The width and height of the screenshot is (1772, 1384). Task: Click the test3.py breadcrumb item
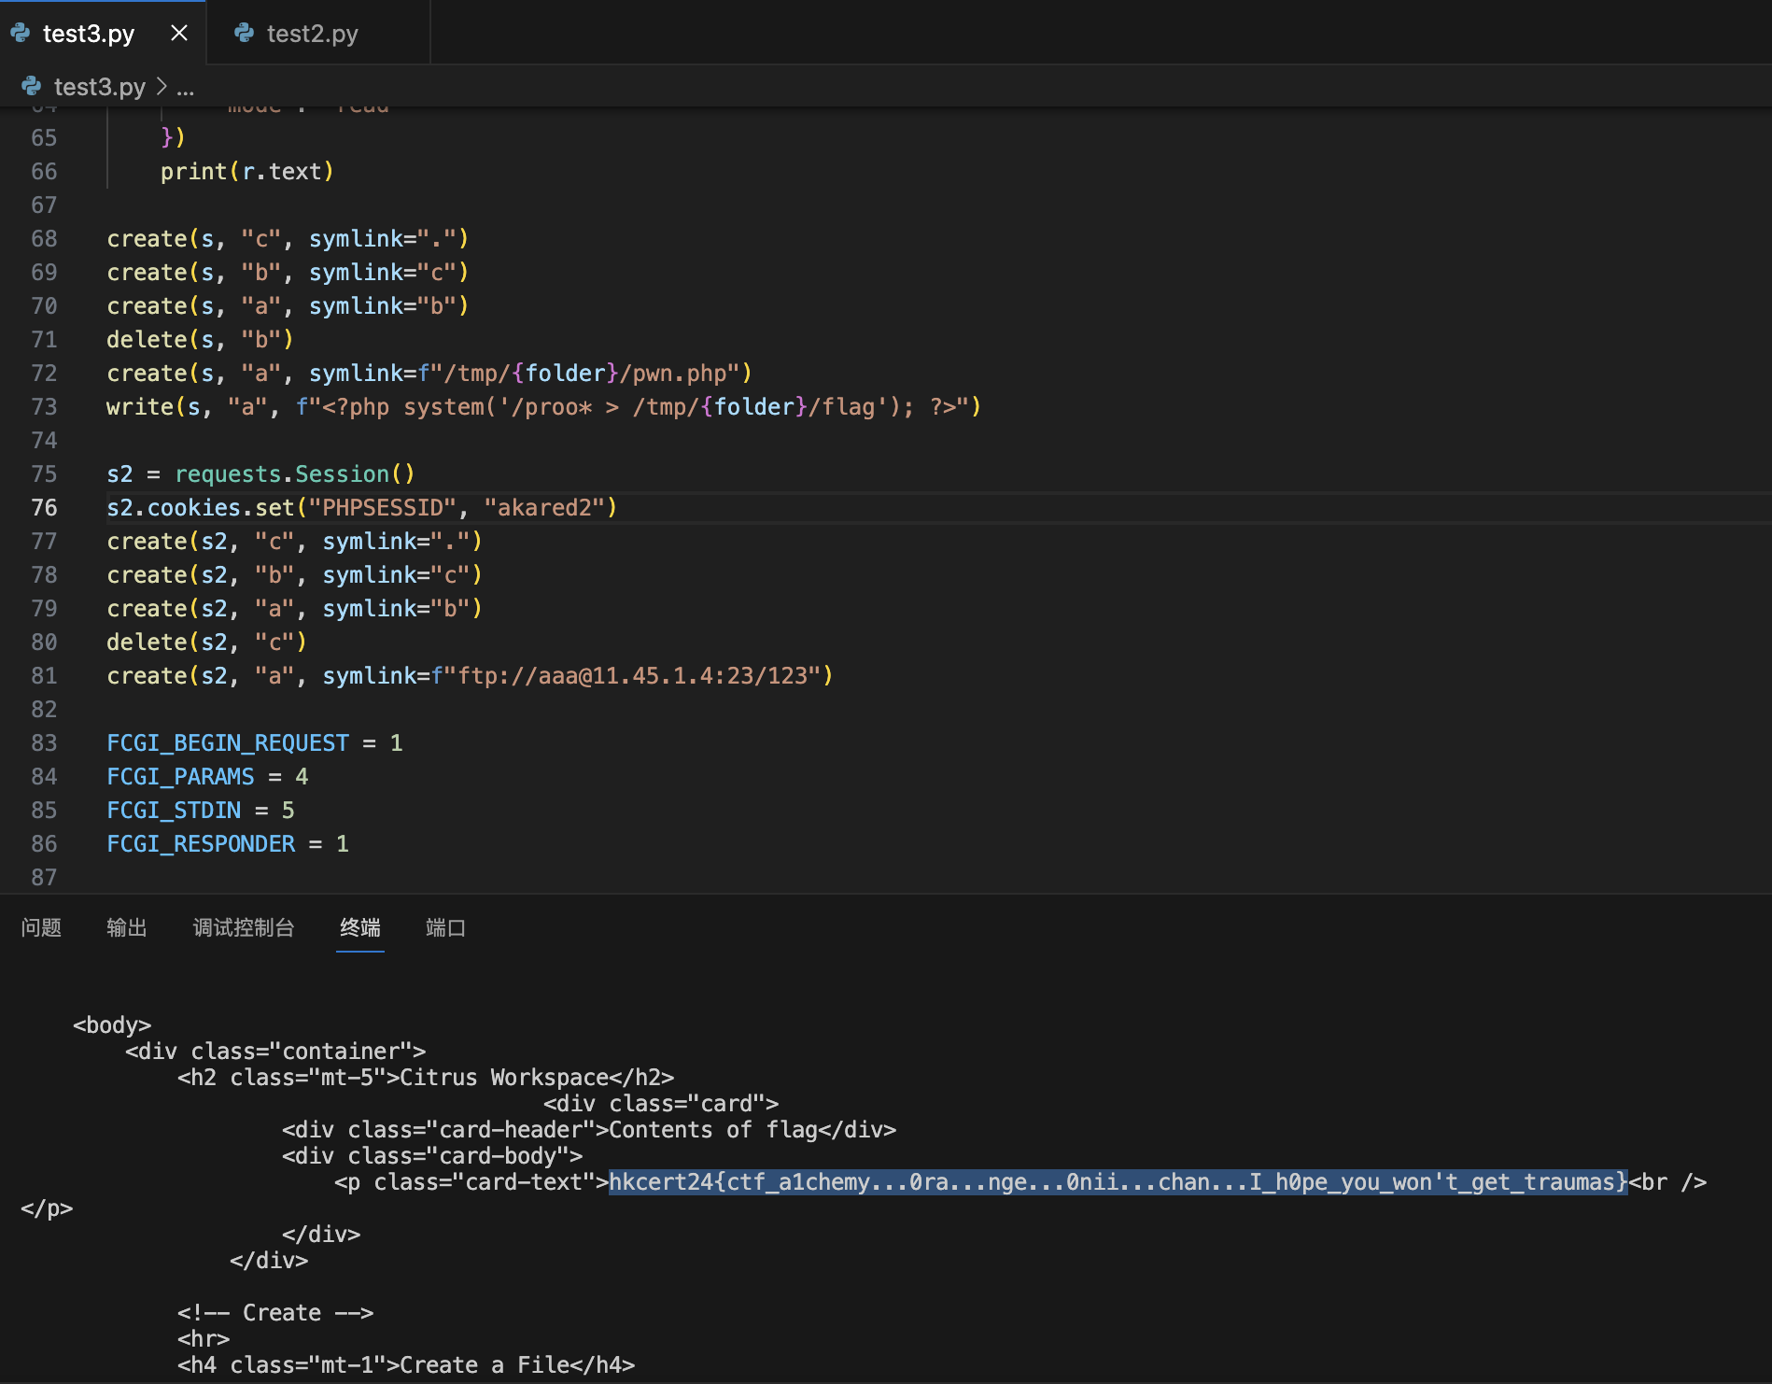click(x=99, y=87)
